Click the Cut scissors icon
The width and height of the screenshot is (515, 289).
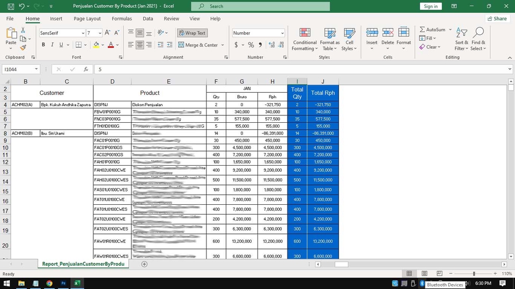(x=23, y=30)
